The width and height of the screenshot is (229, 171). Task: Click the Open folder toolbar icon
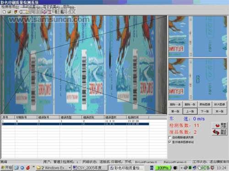tap(10, 12)
